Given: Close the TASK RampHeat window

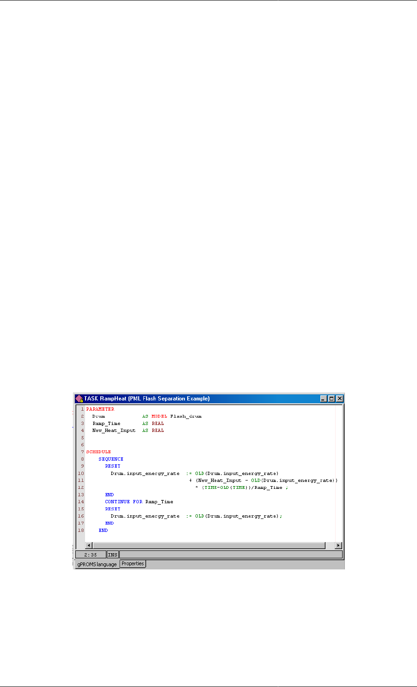Looking at the screenshot, I should (340, 399).
